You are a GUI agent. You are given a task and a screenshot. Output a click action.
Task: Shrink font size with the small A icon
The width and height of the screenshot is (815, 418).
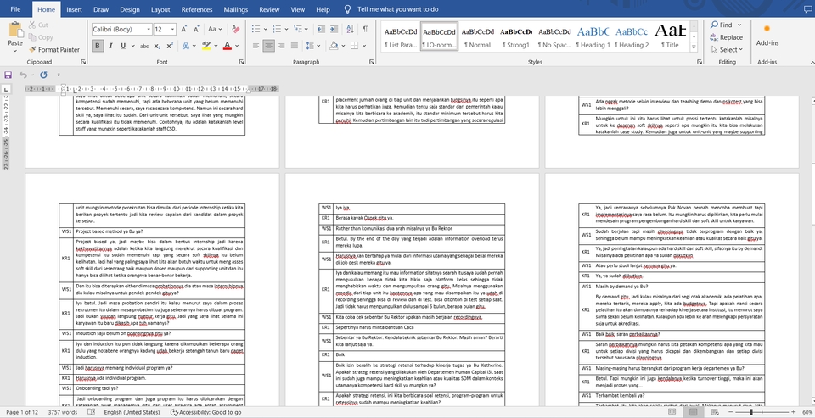(197, 30)
